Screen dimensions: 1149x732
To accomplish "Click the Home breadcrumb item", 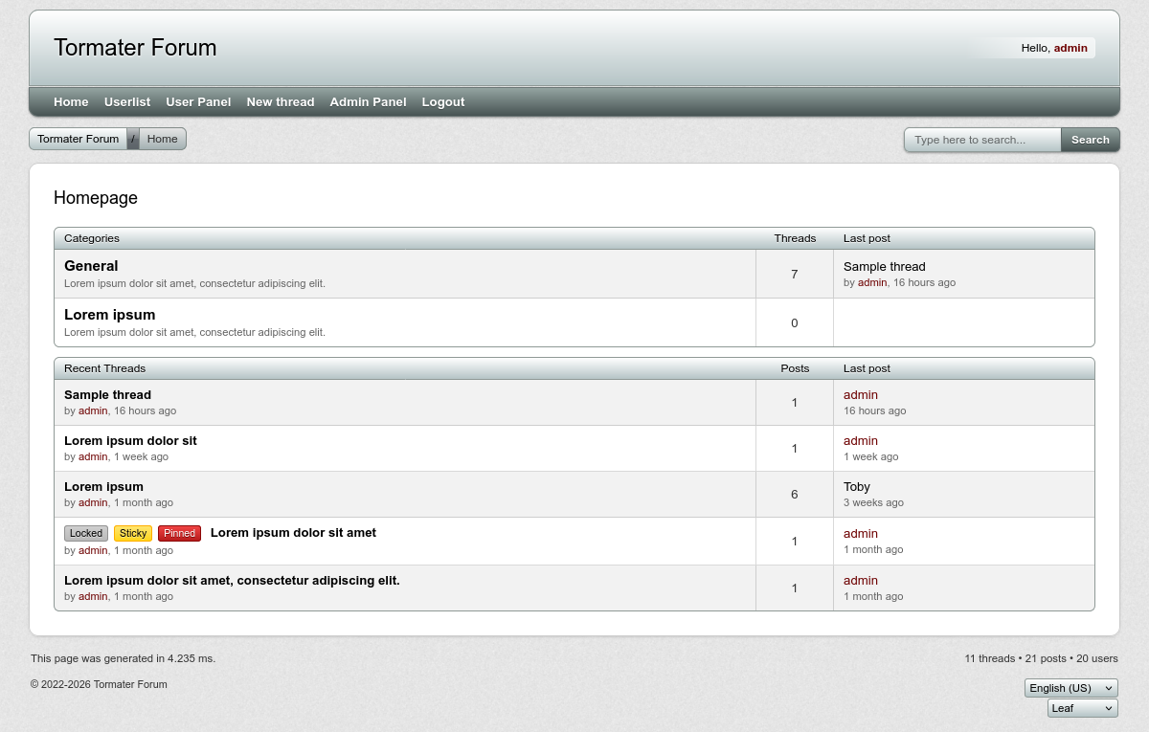I will tap(162, 139).
